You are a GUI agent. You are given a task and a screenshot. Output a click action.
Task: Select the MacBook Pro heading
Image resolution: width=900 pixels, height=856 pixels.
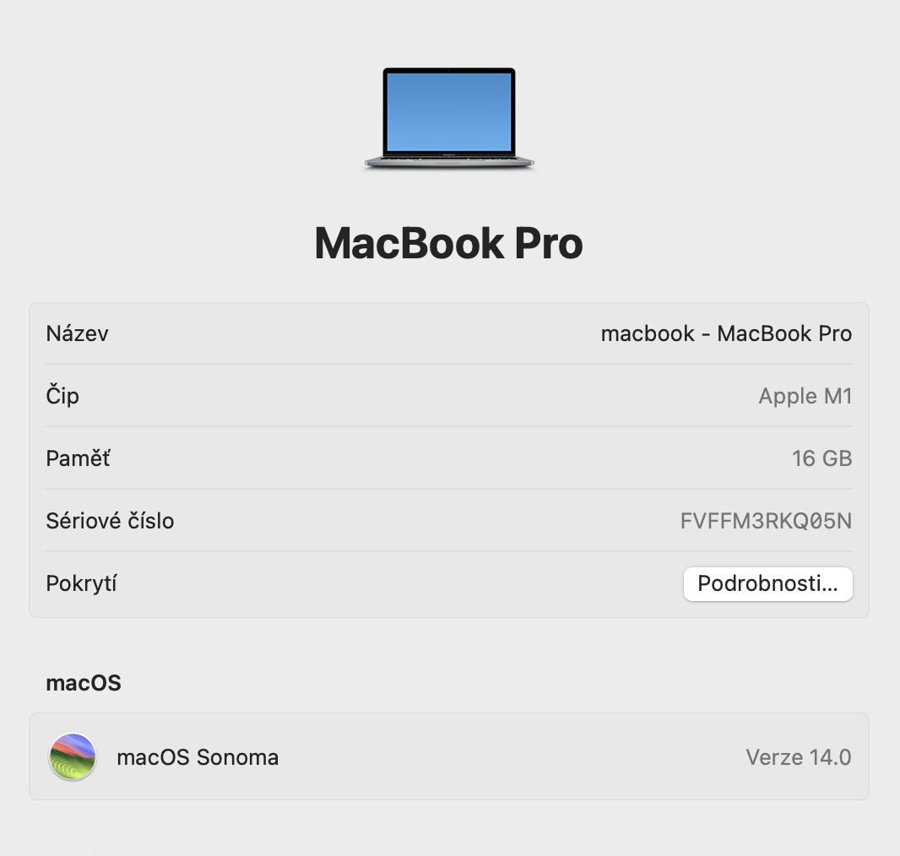(x=449, y=243)
